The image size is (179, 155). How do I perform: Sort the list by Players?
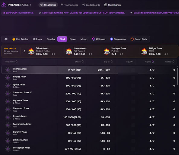pyautogui.click(x=149, y=62)
